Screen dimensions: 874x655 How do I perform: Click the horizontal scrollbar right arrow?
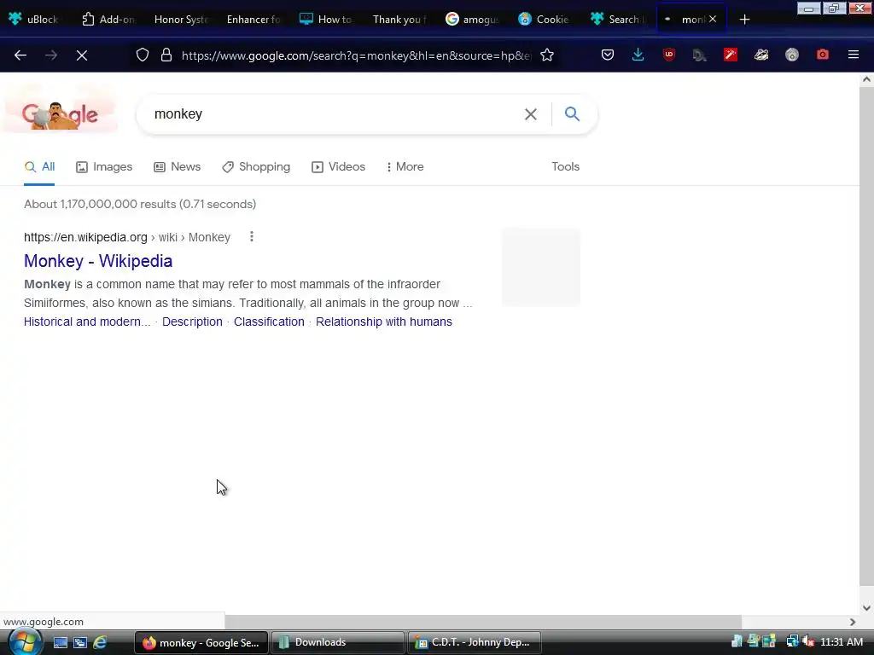coord(853,622)
